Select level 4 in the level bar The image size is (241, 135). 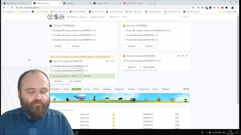point(96,89)
